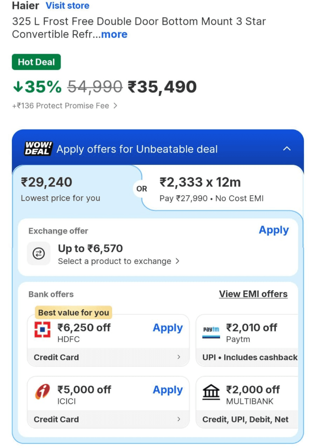Screen dimensions: 315x448
Task: Click the exchange arrows icon
Action: coord(39,253)
